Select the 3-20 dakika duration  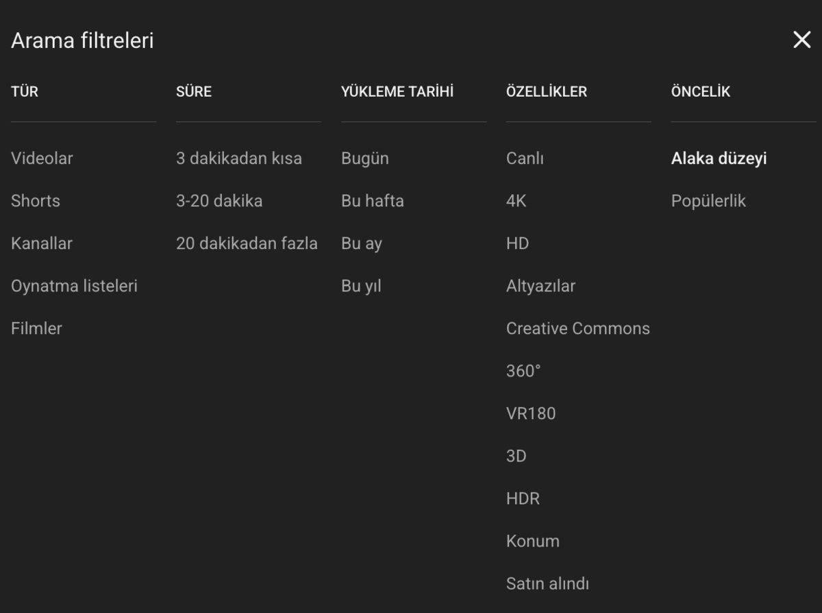[219, 201]
